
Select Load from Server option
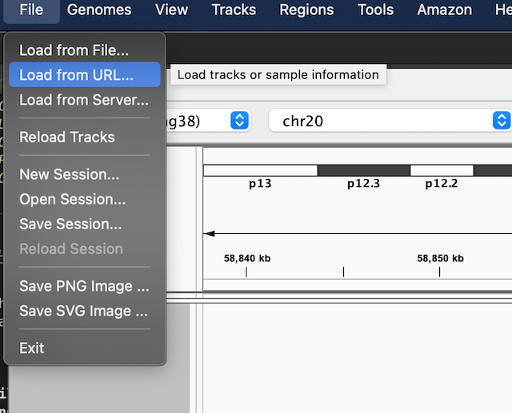coord(83,100)
